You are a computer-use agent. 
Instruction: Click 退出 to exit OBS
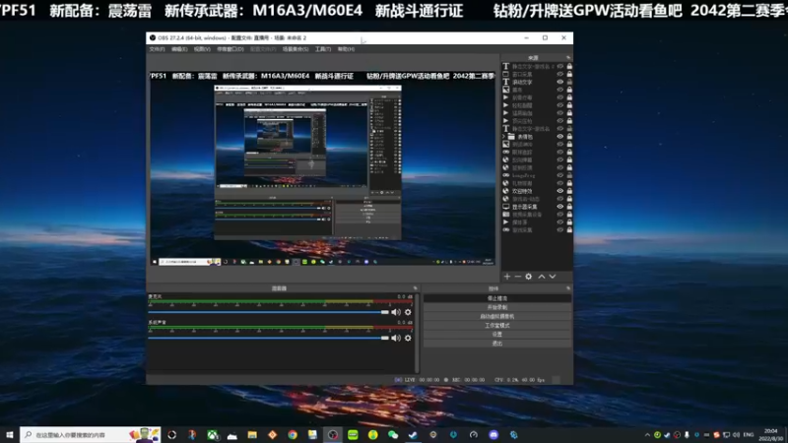click(x=497, y=344)
